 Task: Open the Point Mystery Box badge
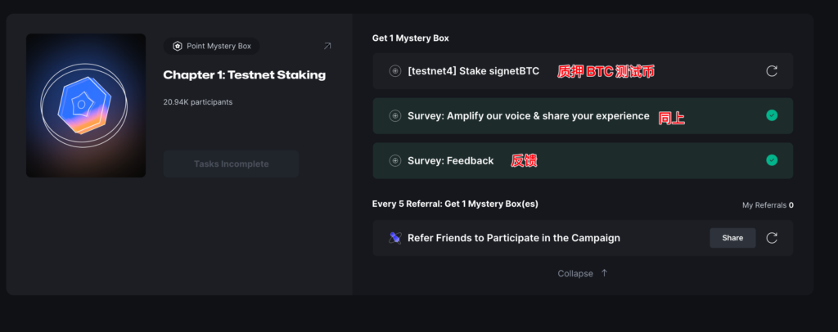(x=212, y=47)
